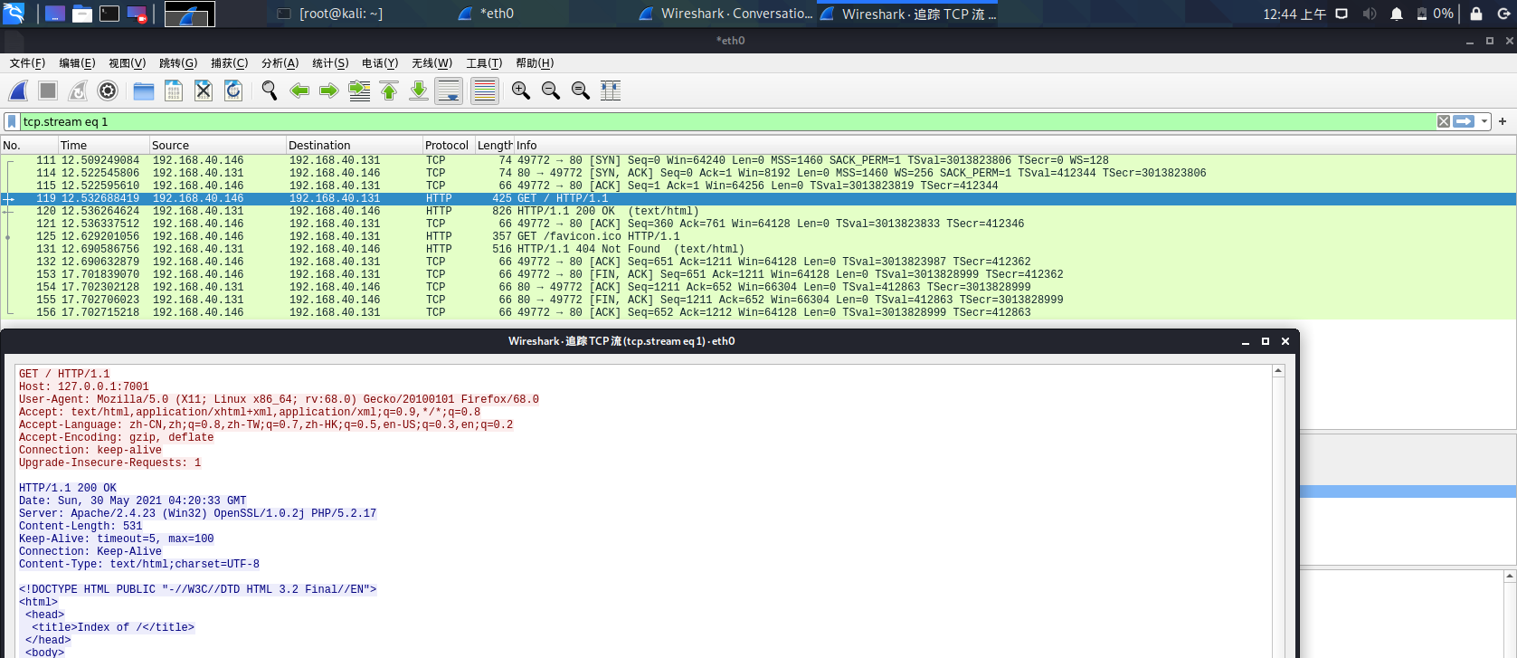Viewport: 1517px width, 658px height.
Task: Add a display filter button with plus
Action: click(1503, 121)
